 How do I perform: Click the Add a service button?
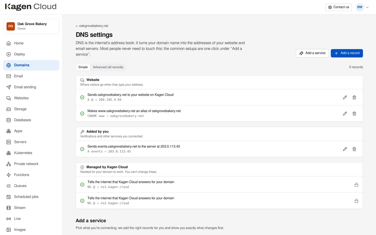pyautogui.click(x=312, y=53)
